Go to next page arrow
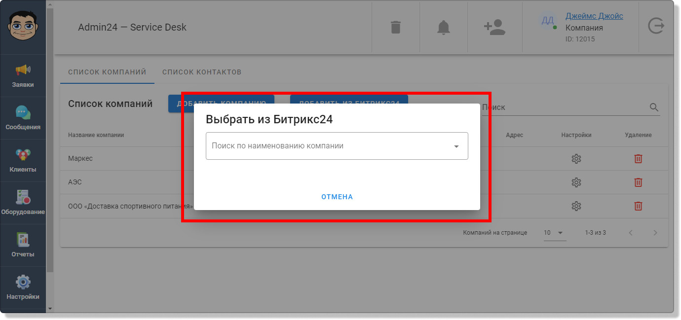 (x=655, y=233)
